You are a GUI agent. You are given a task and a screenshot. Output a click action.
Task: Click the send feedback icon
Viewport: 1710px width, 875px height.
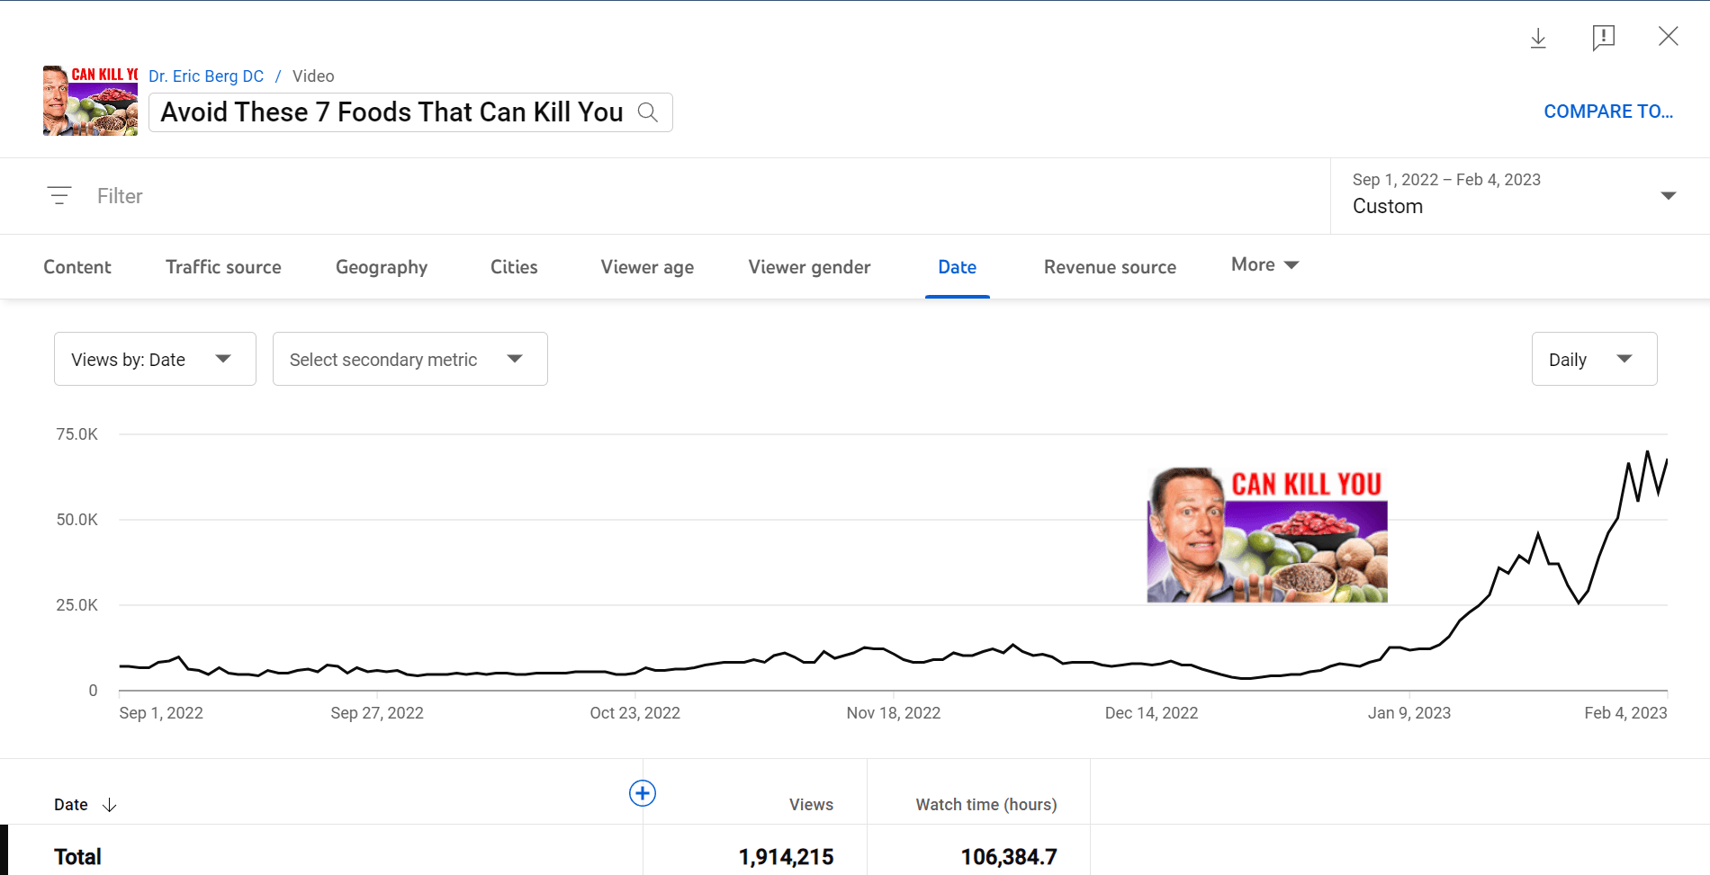1603,38
